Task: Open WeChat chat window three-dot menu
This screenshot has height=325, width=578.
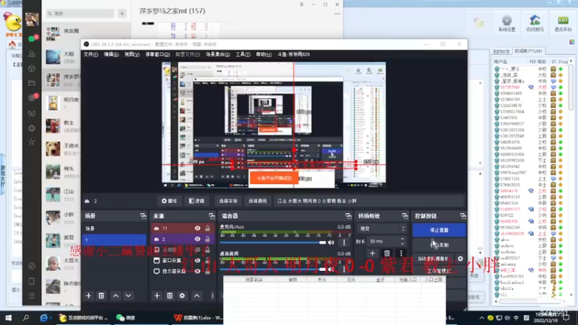Action: click(337, 14)
